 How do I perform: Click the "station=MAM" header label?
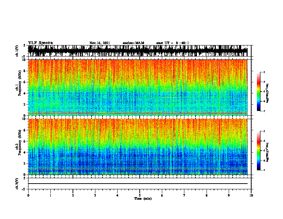133,43
